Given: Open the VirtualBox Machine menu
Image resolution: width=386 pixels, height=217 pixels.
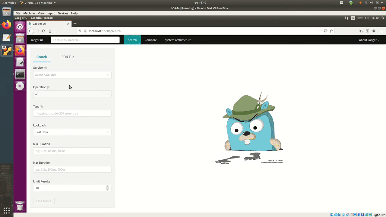Looking at the screenshot, I should [x=29, y=13].
